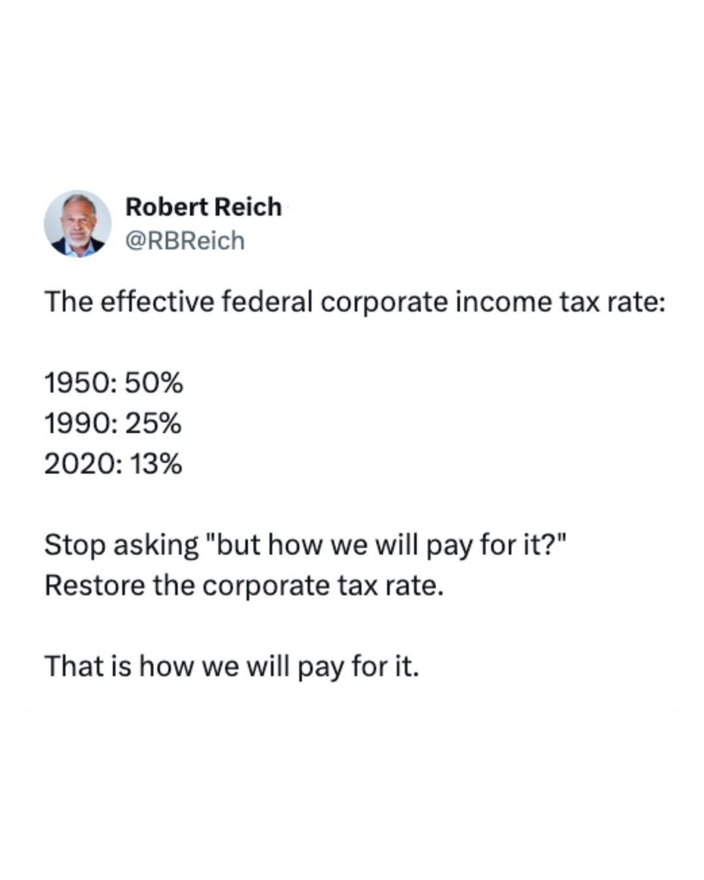Click the 25% figure

coord(154,424)
